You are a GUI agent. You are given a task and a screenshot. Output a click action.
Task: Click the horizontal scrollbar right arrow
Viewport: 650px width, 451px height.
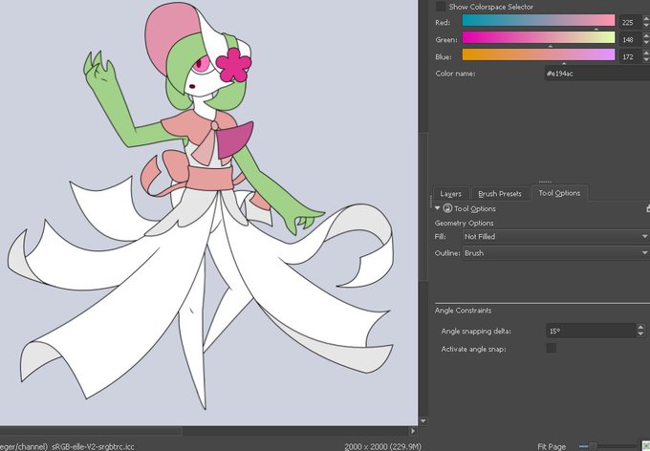click(x=413, y=431)
